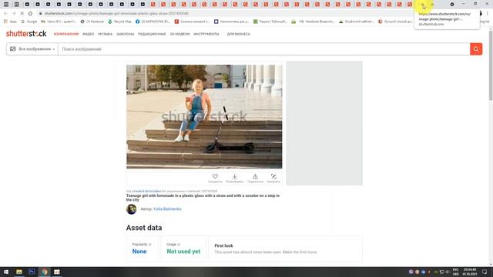Click the first tab in the tab strip
This screenshot has height=277, width=493.
[x=6, y=4]
